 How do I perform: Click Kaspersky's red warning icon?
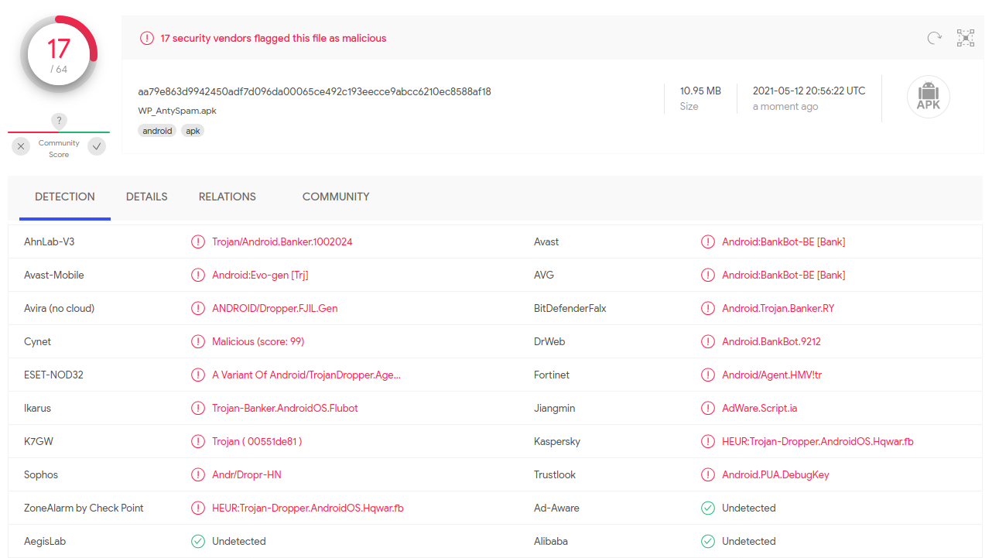pyautogui.click(x=707, y=442)
